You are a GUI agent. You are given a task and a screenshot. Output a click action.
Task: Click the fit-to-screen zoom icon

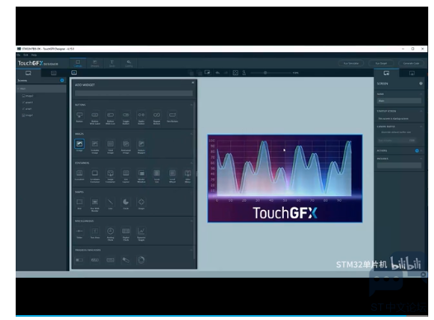235,73
